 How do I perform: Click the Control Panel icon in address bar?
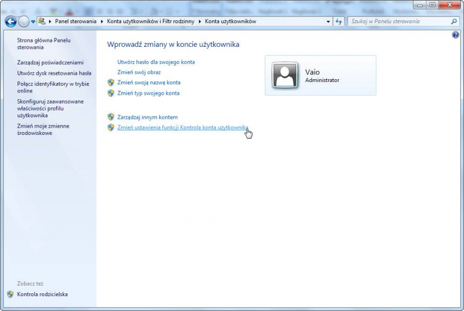42,21
